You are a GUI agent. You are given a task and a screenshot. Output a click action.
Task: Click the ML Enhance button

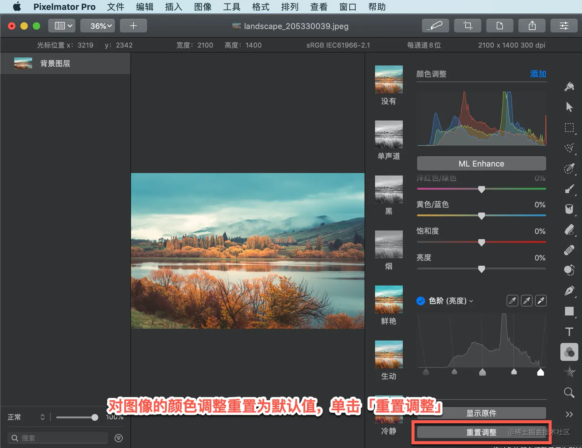pos(481,164)
